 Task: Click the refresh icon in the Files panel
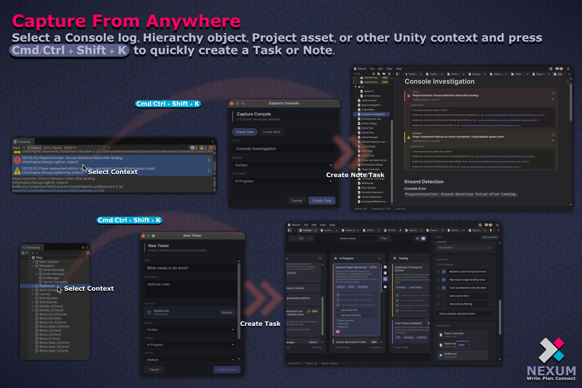[389, 74]
